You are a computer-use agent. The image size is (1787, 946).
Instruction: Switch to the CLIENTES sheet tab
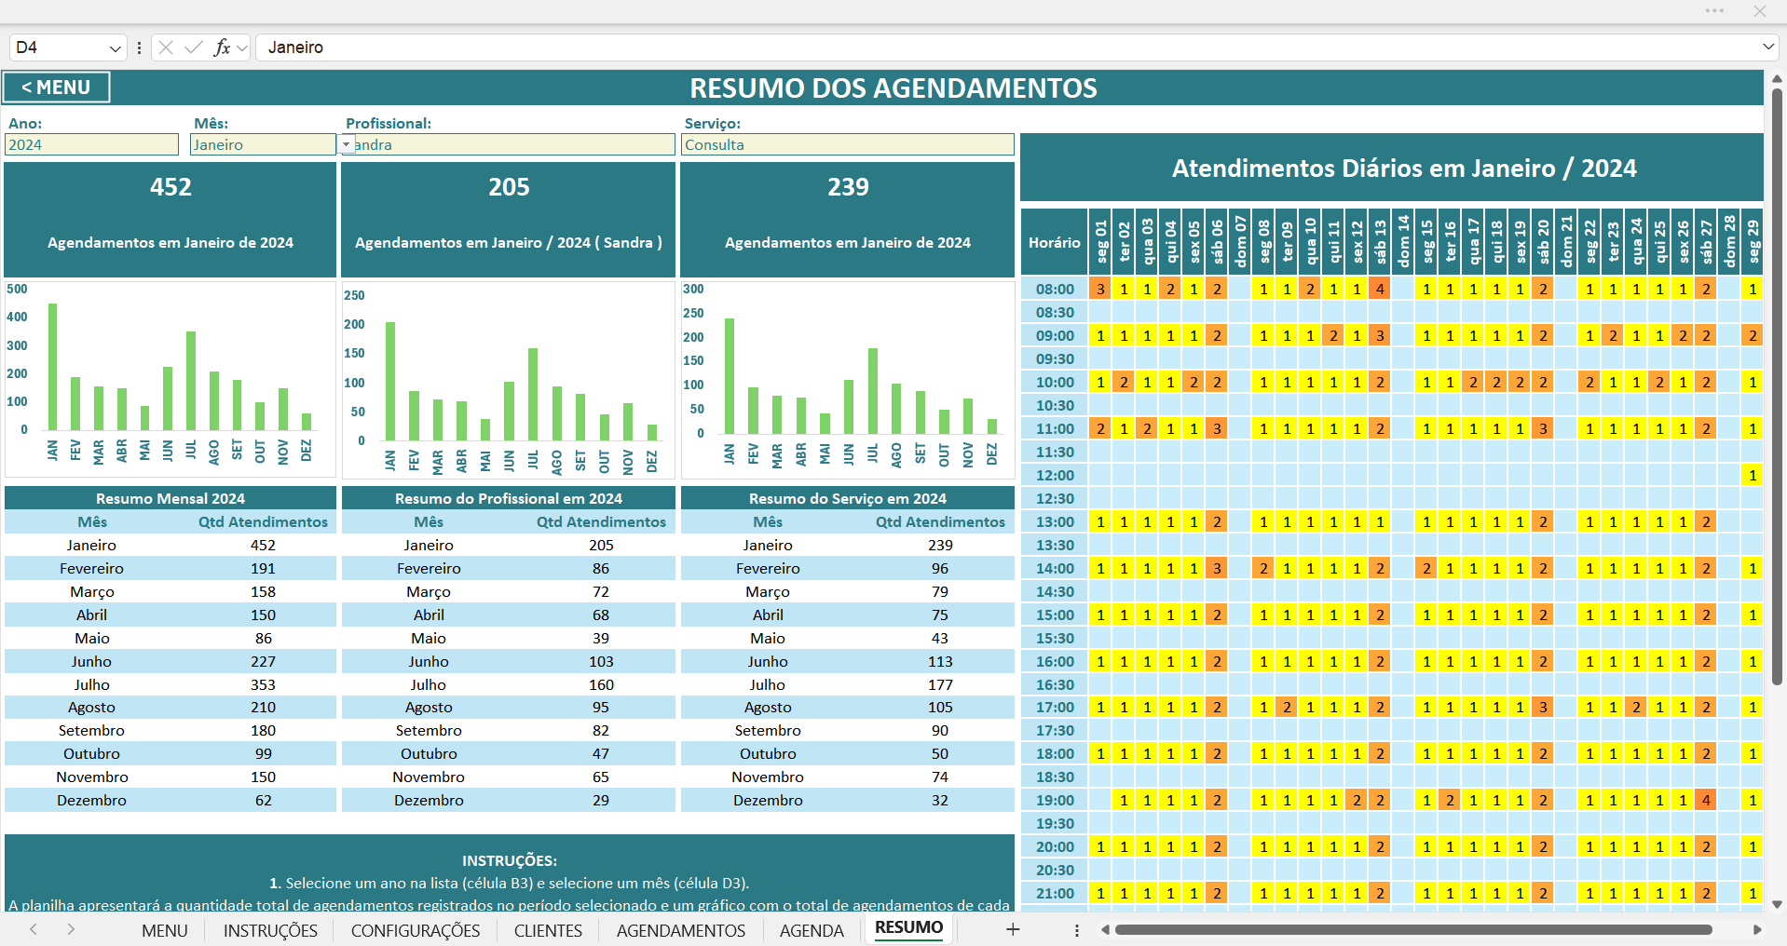548,930
